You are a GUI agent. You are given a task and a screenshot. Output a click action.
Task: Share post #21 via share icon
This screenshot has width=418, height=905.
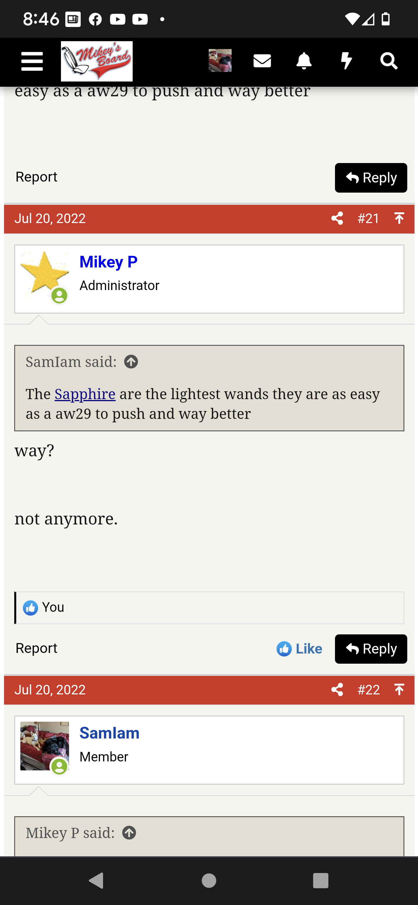(x=337, y=218)
